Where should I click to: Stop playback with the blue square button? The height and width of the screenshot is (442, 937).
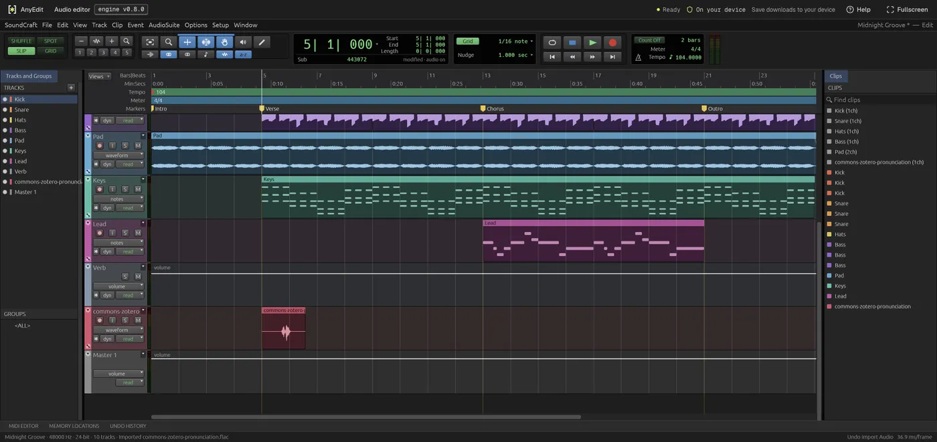[572, 42]
